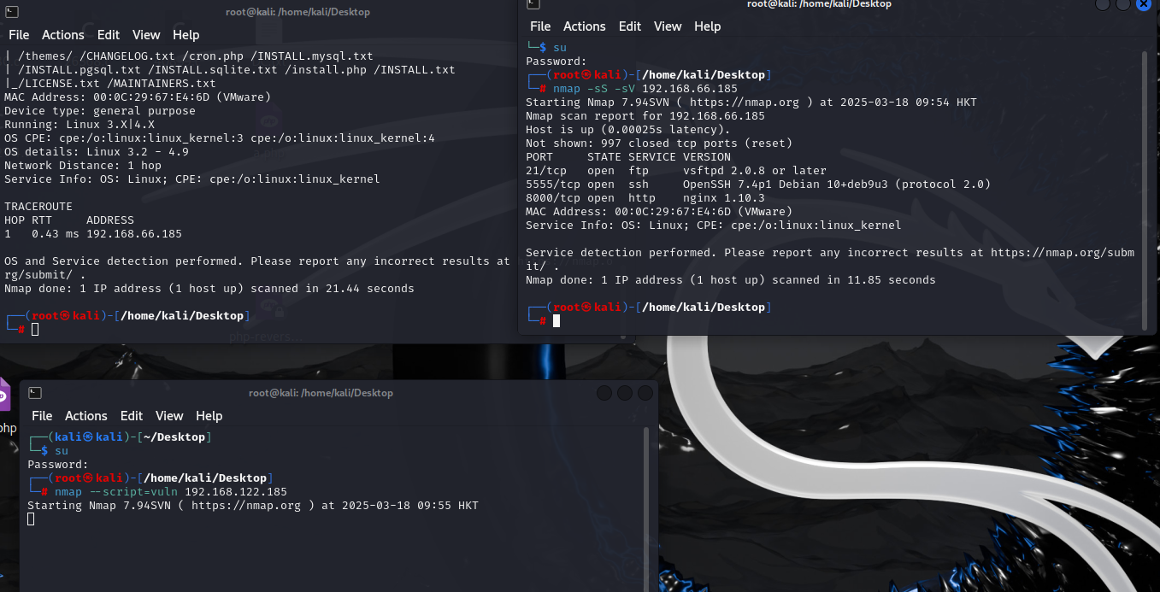The image size is (1160, 592).
Task: Open the Edit menu in the bottom terminal
Action: [x=132, y=416]
